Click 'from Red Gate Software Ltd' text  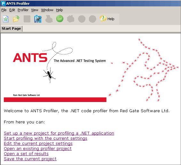click(x=26, y=95)
